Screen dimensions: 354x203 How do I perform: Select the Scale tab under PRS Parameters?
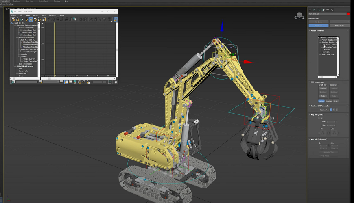336,101
